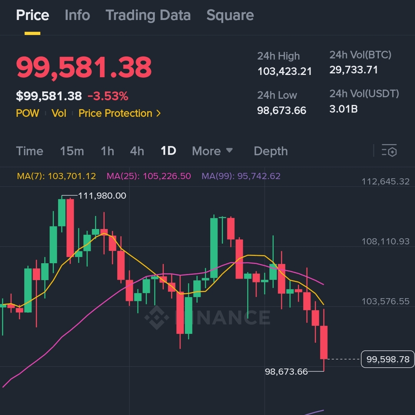The width and height of the screenshot is (415, 415).
Task: Click the Vol tag link
Action: click(x=59, y=113)
